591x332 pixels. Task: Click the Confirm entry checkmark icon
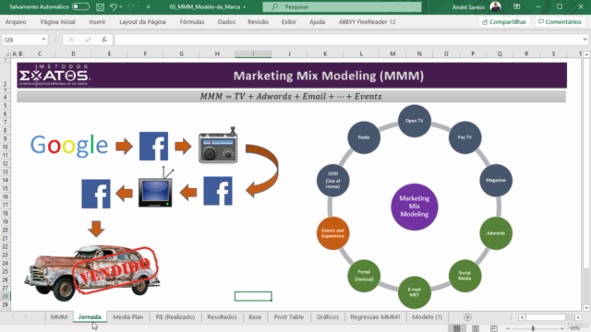(88, 40)
